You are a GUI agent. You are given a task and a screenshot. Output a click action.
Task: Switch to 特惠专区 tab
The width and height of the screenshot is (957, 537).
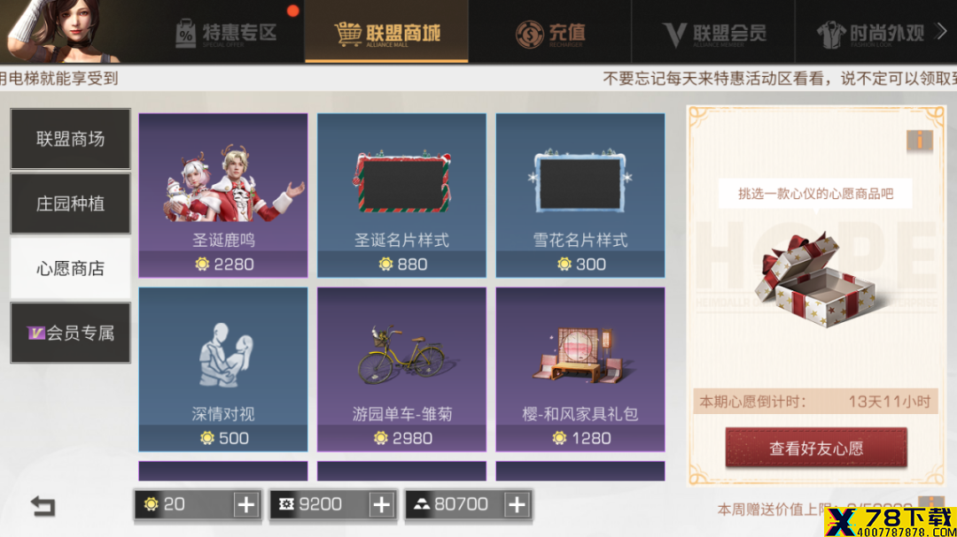point(227,33)
